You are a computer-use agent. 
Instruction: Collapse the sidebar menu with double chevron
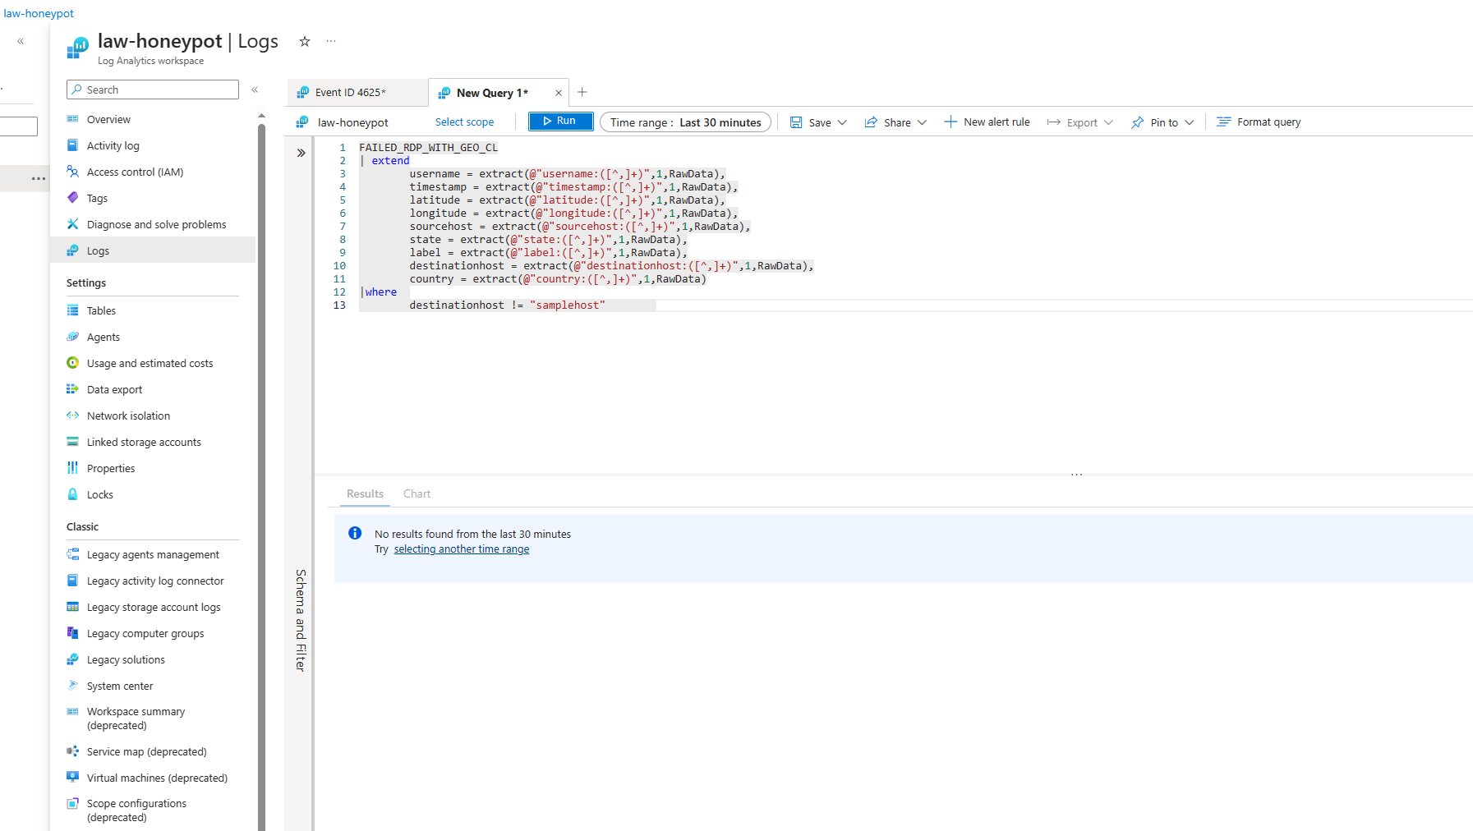point(255,90)
